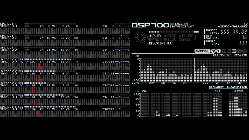Select the SPECTRUM ANALYZER section header
The width and height of the screenshot is (249, 140).
[231, 55]
